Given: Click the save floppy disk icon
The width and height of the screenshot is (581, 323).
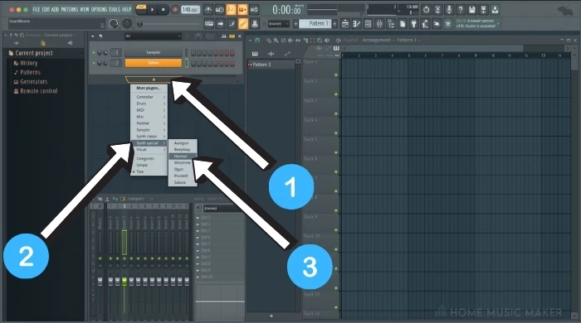Looking at the screenshot, I should (x=472, y=10).
